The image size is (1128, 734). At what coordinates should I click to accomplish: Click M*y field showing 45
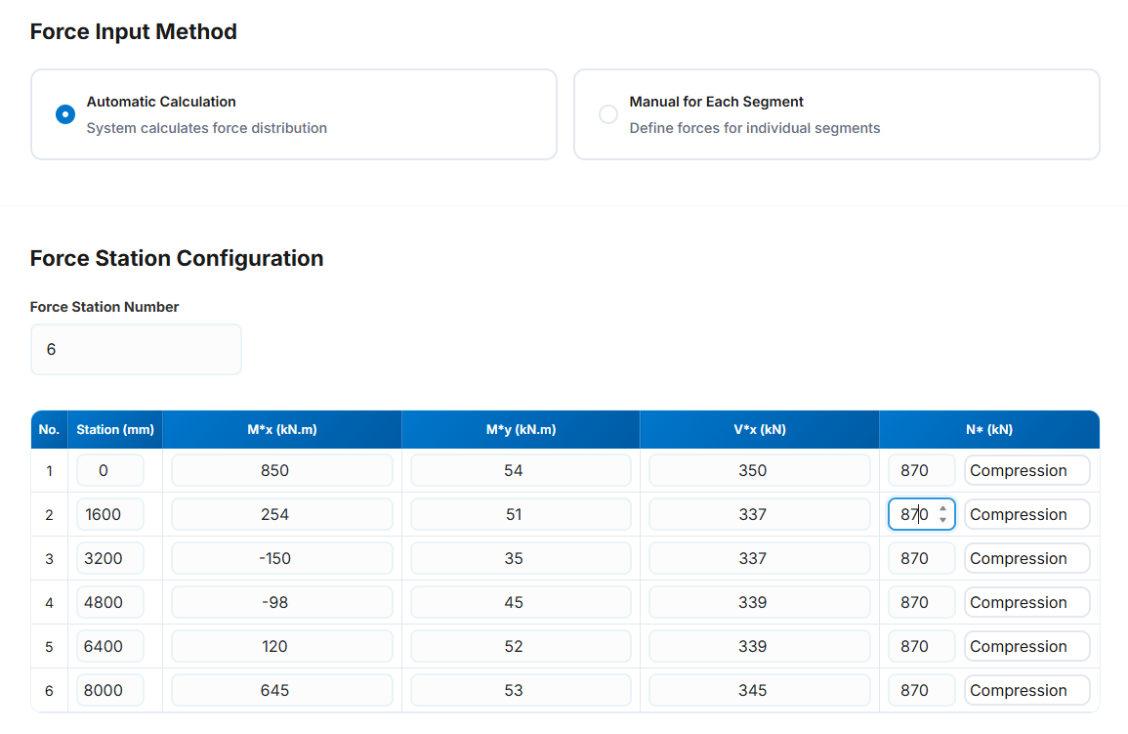(x=521, y=602)
